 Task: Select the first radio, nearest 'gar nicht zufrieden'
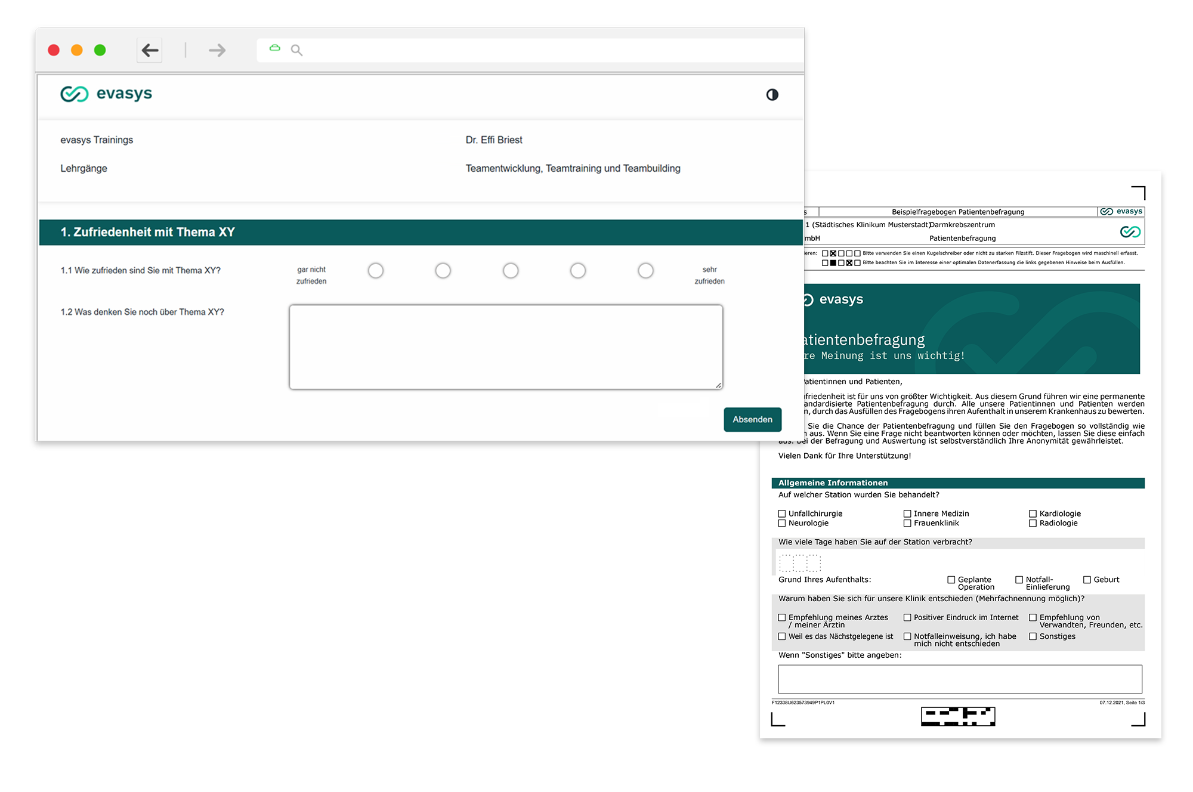click(376, 271)
